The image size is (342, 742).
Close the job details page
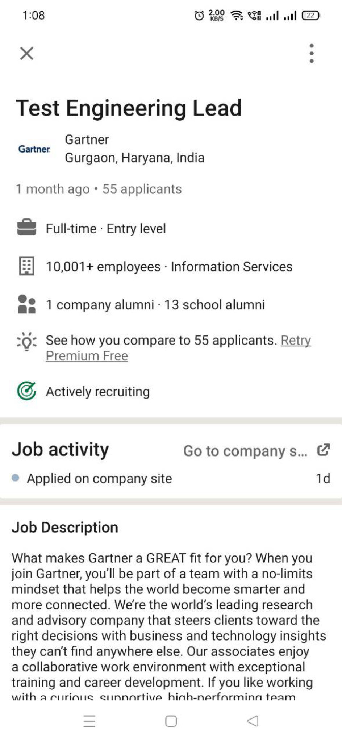pos(26,53)
